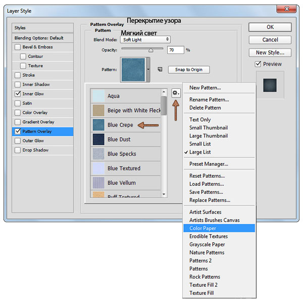Close the Layer Style dialog
303x303 pixels.
[286, 9]
